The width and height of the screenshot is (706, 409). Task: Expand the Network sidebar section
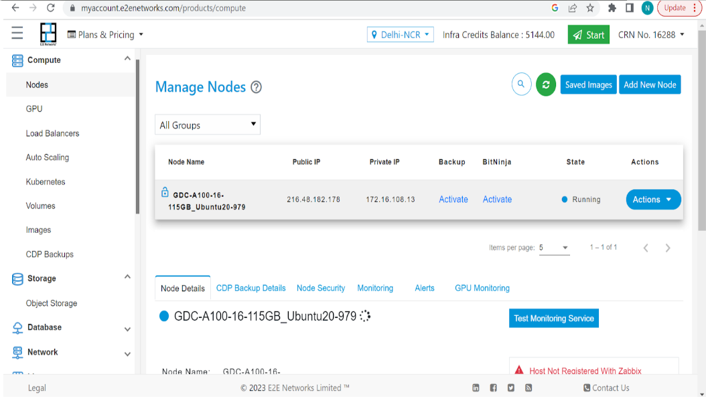click(x=127, y=354)
